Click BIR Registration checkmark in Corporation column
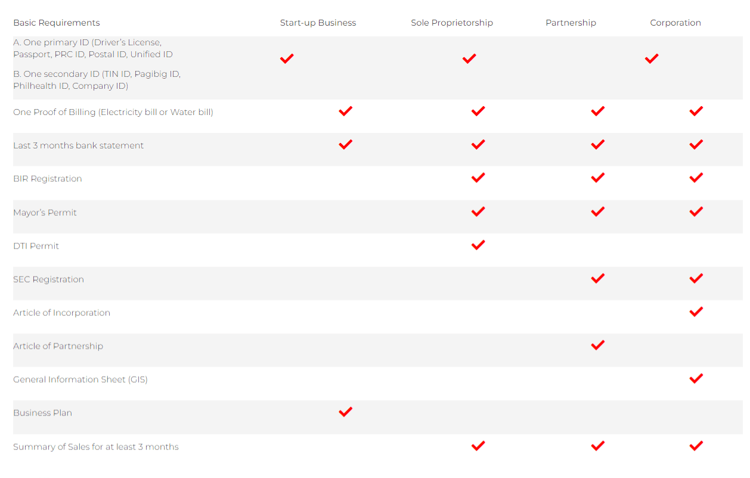The image size is (750, 478). click(696, 178)
